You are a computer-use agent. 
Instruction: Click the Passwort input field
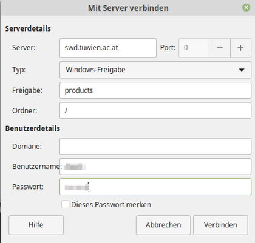(x=155, y=187)
